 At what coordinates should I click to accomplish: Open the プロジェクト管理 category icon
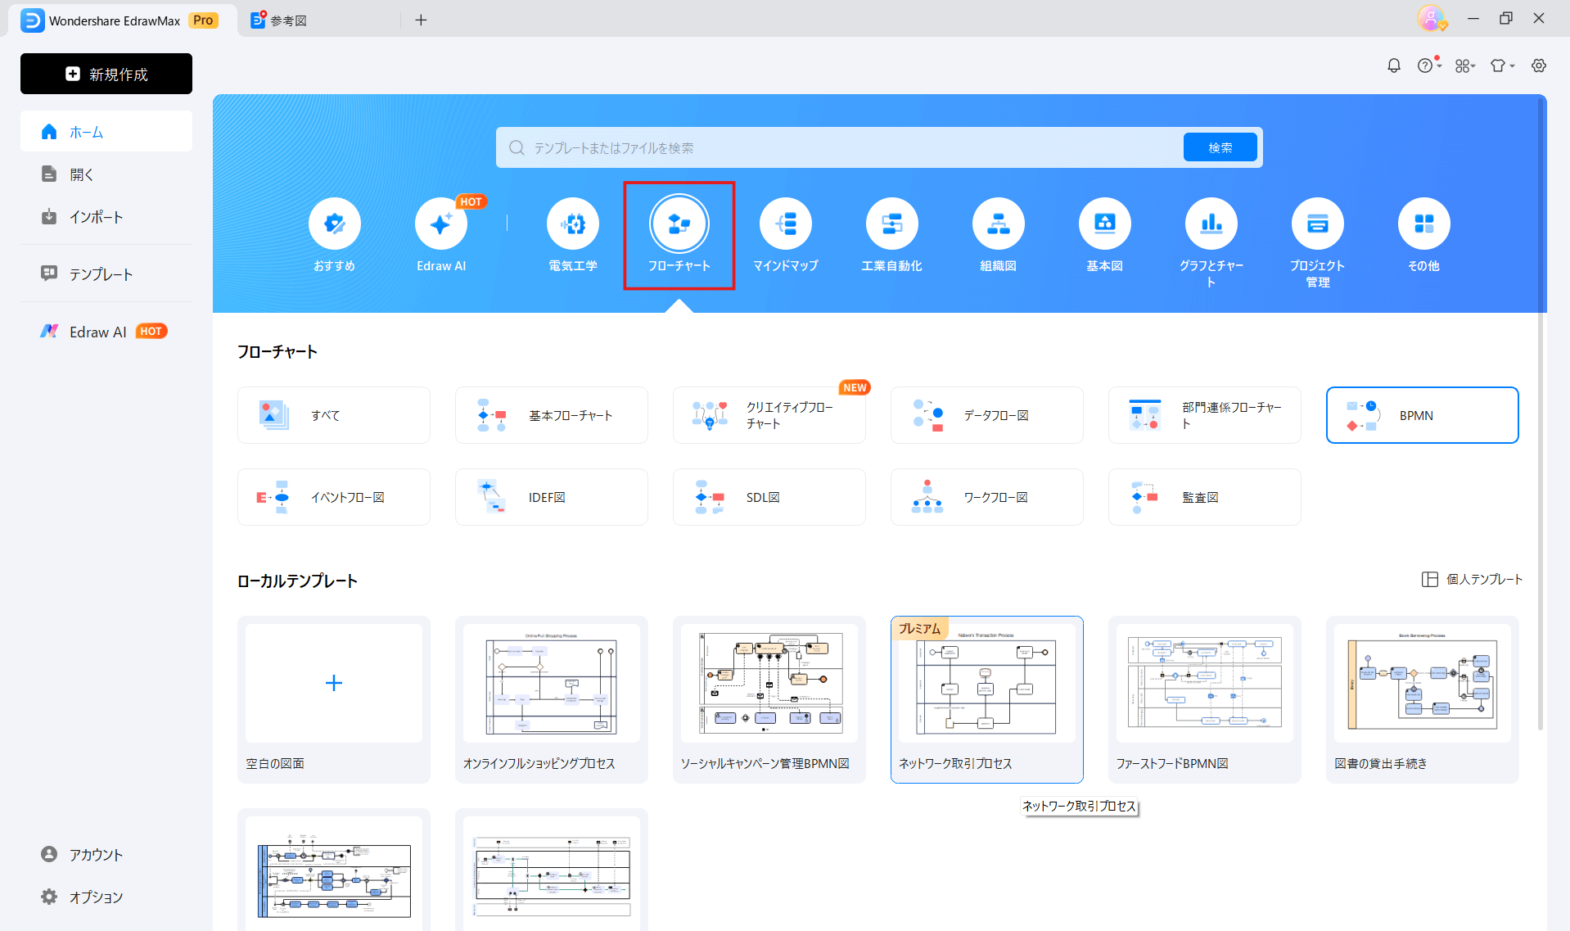[1317, 224]
